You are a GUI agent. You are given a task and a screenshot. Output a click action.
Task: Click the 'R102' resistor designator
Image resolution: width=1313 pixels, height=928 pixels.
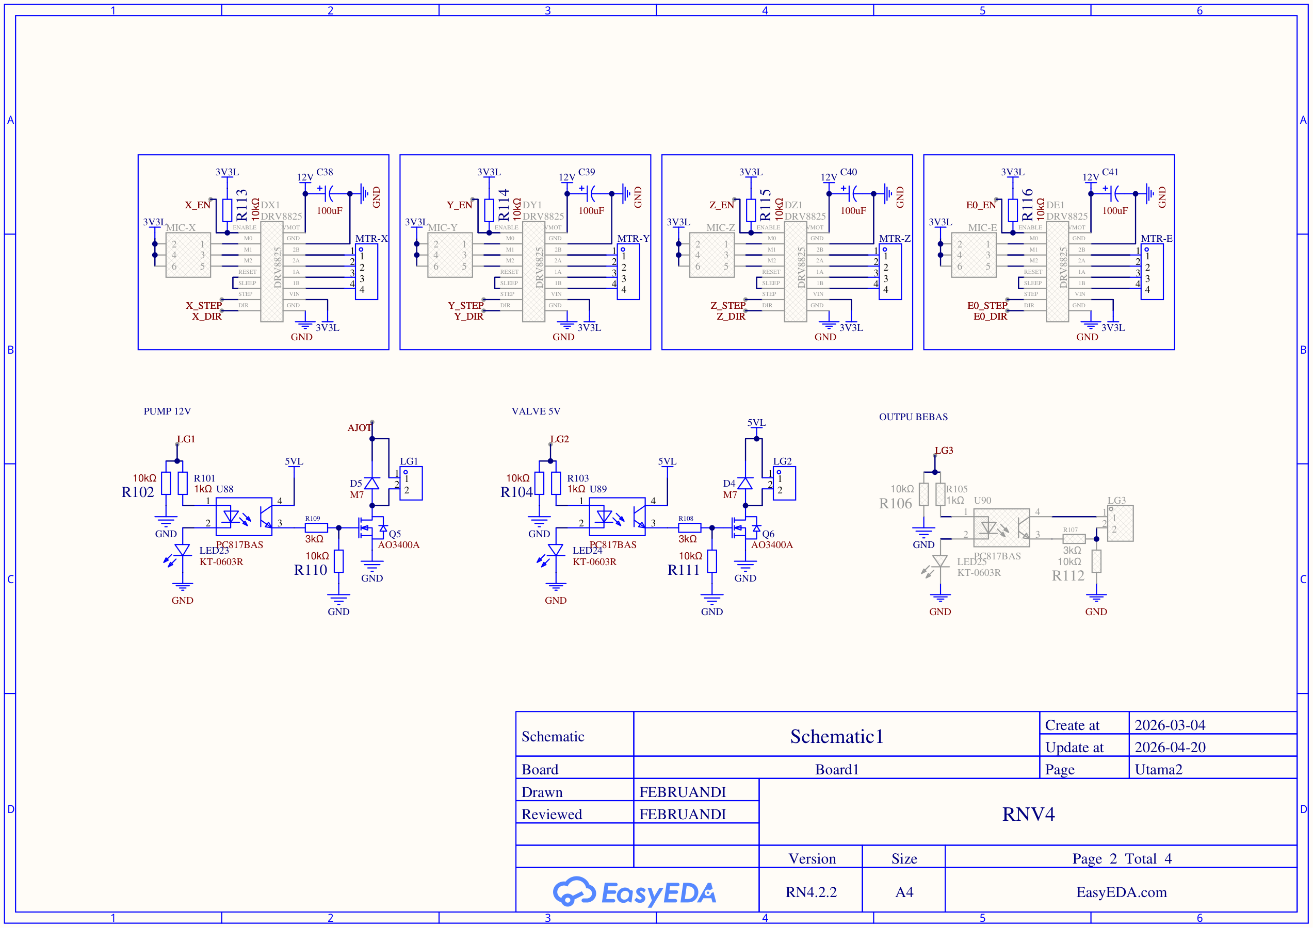coord(138,492)
